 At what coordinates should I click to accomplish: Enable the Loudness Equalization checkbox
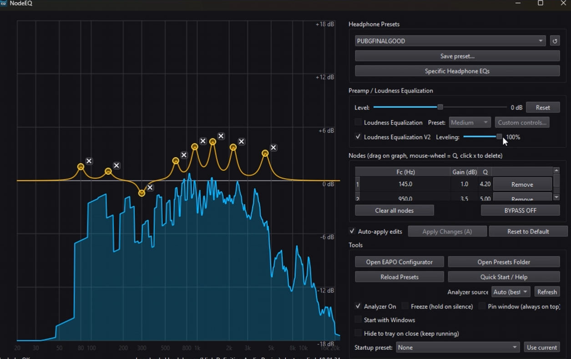[x=358, y=122]
